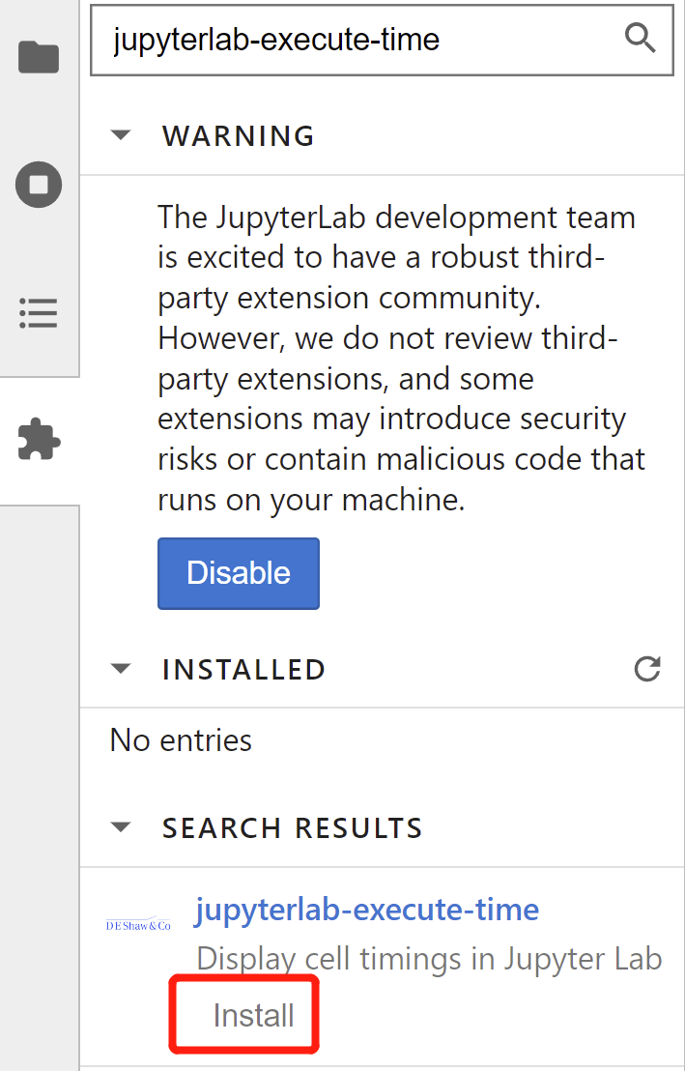The height and width of the screenshot is (1071, 685).
Task: Click the folder icon in the sidebar
Action: (39, 57)
